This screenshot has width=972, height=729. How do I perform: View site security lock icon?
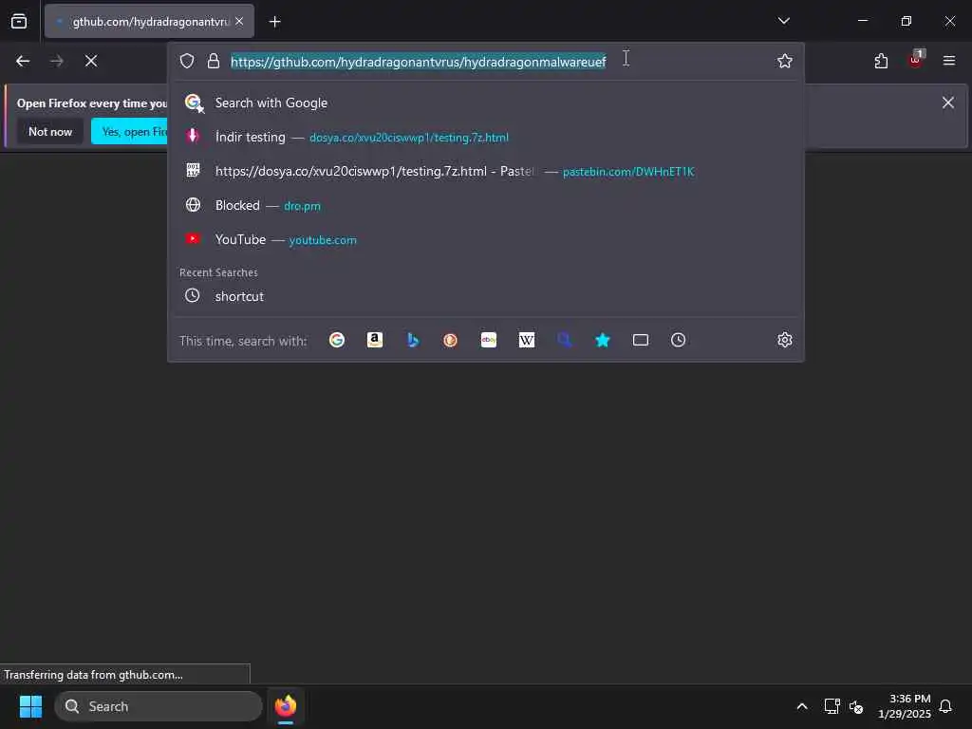214,61
